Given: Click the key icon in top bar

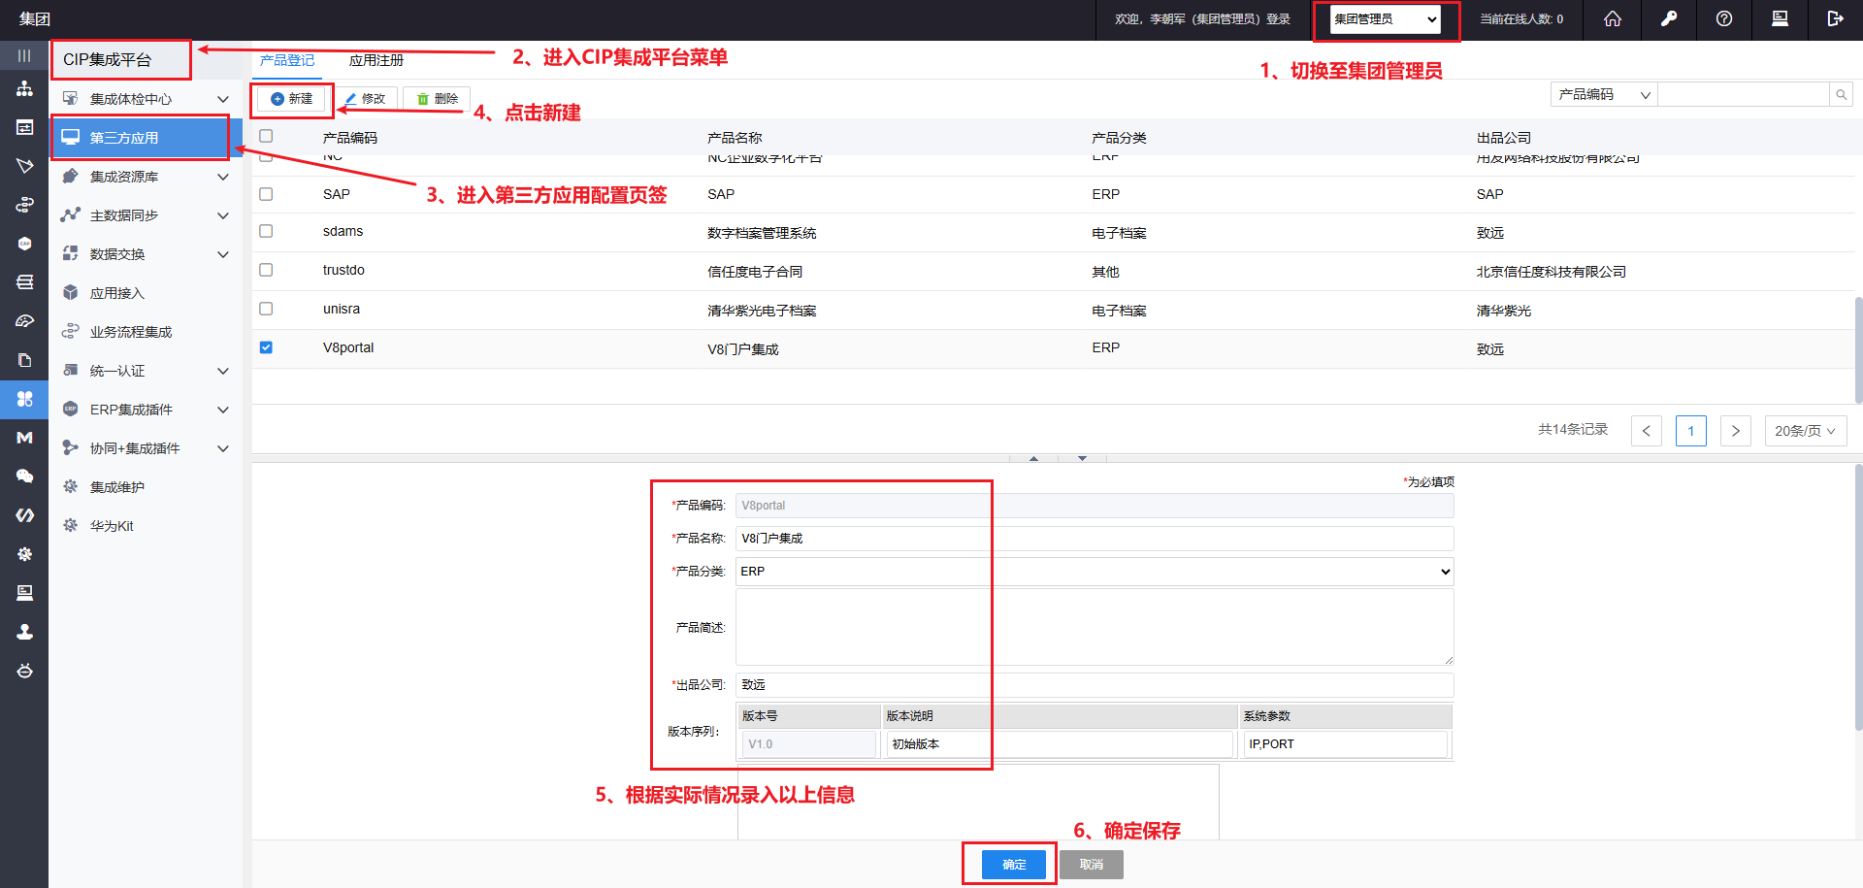Looking at the screenshot, I should [1668, 19].
